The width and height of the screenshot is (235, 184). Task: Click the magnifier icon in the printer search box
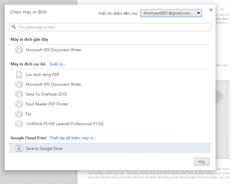(x=14, y=27)
